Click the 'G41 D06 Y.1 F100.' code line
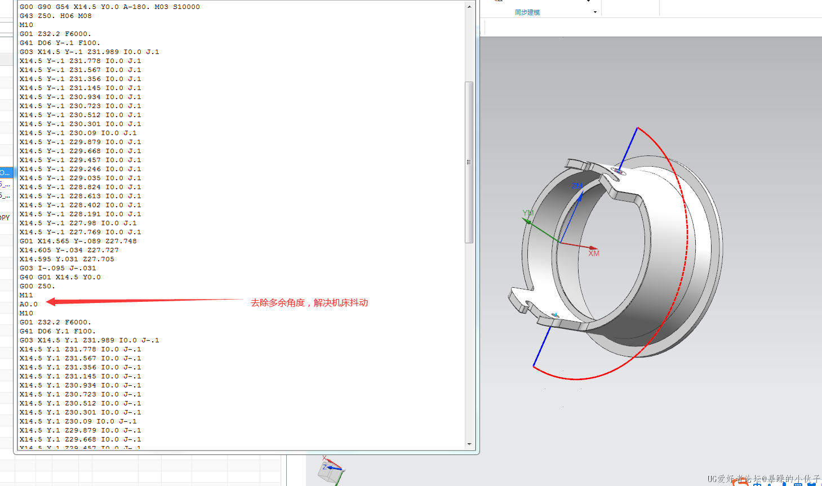This screenshot has height=486, width=822. [58, 331]
